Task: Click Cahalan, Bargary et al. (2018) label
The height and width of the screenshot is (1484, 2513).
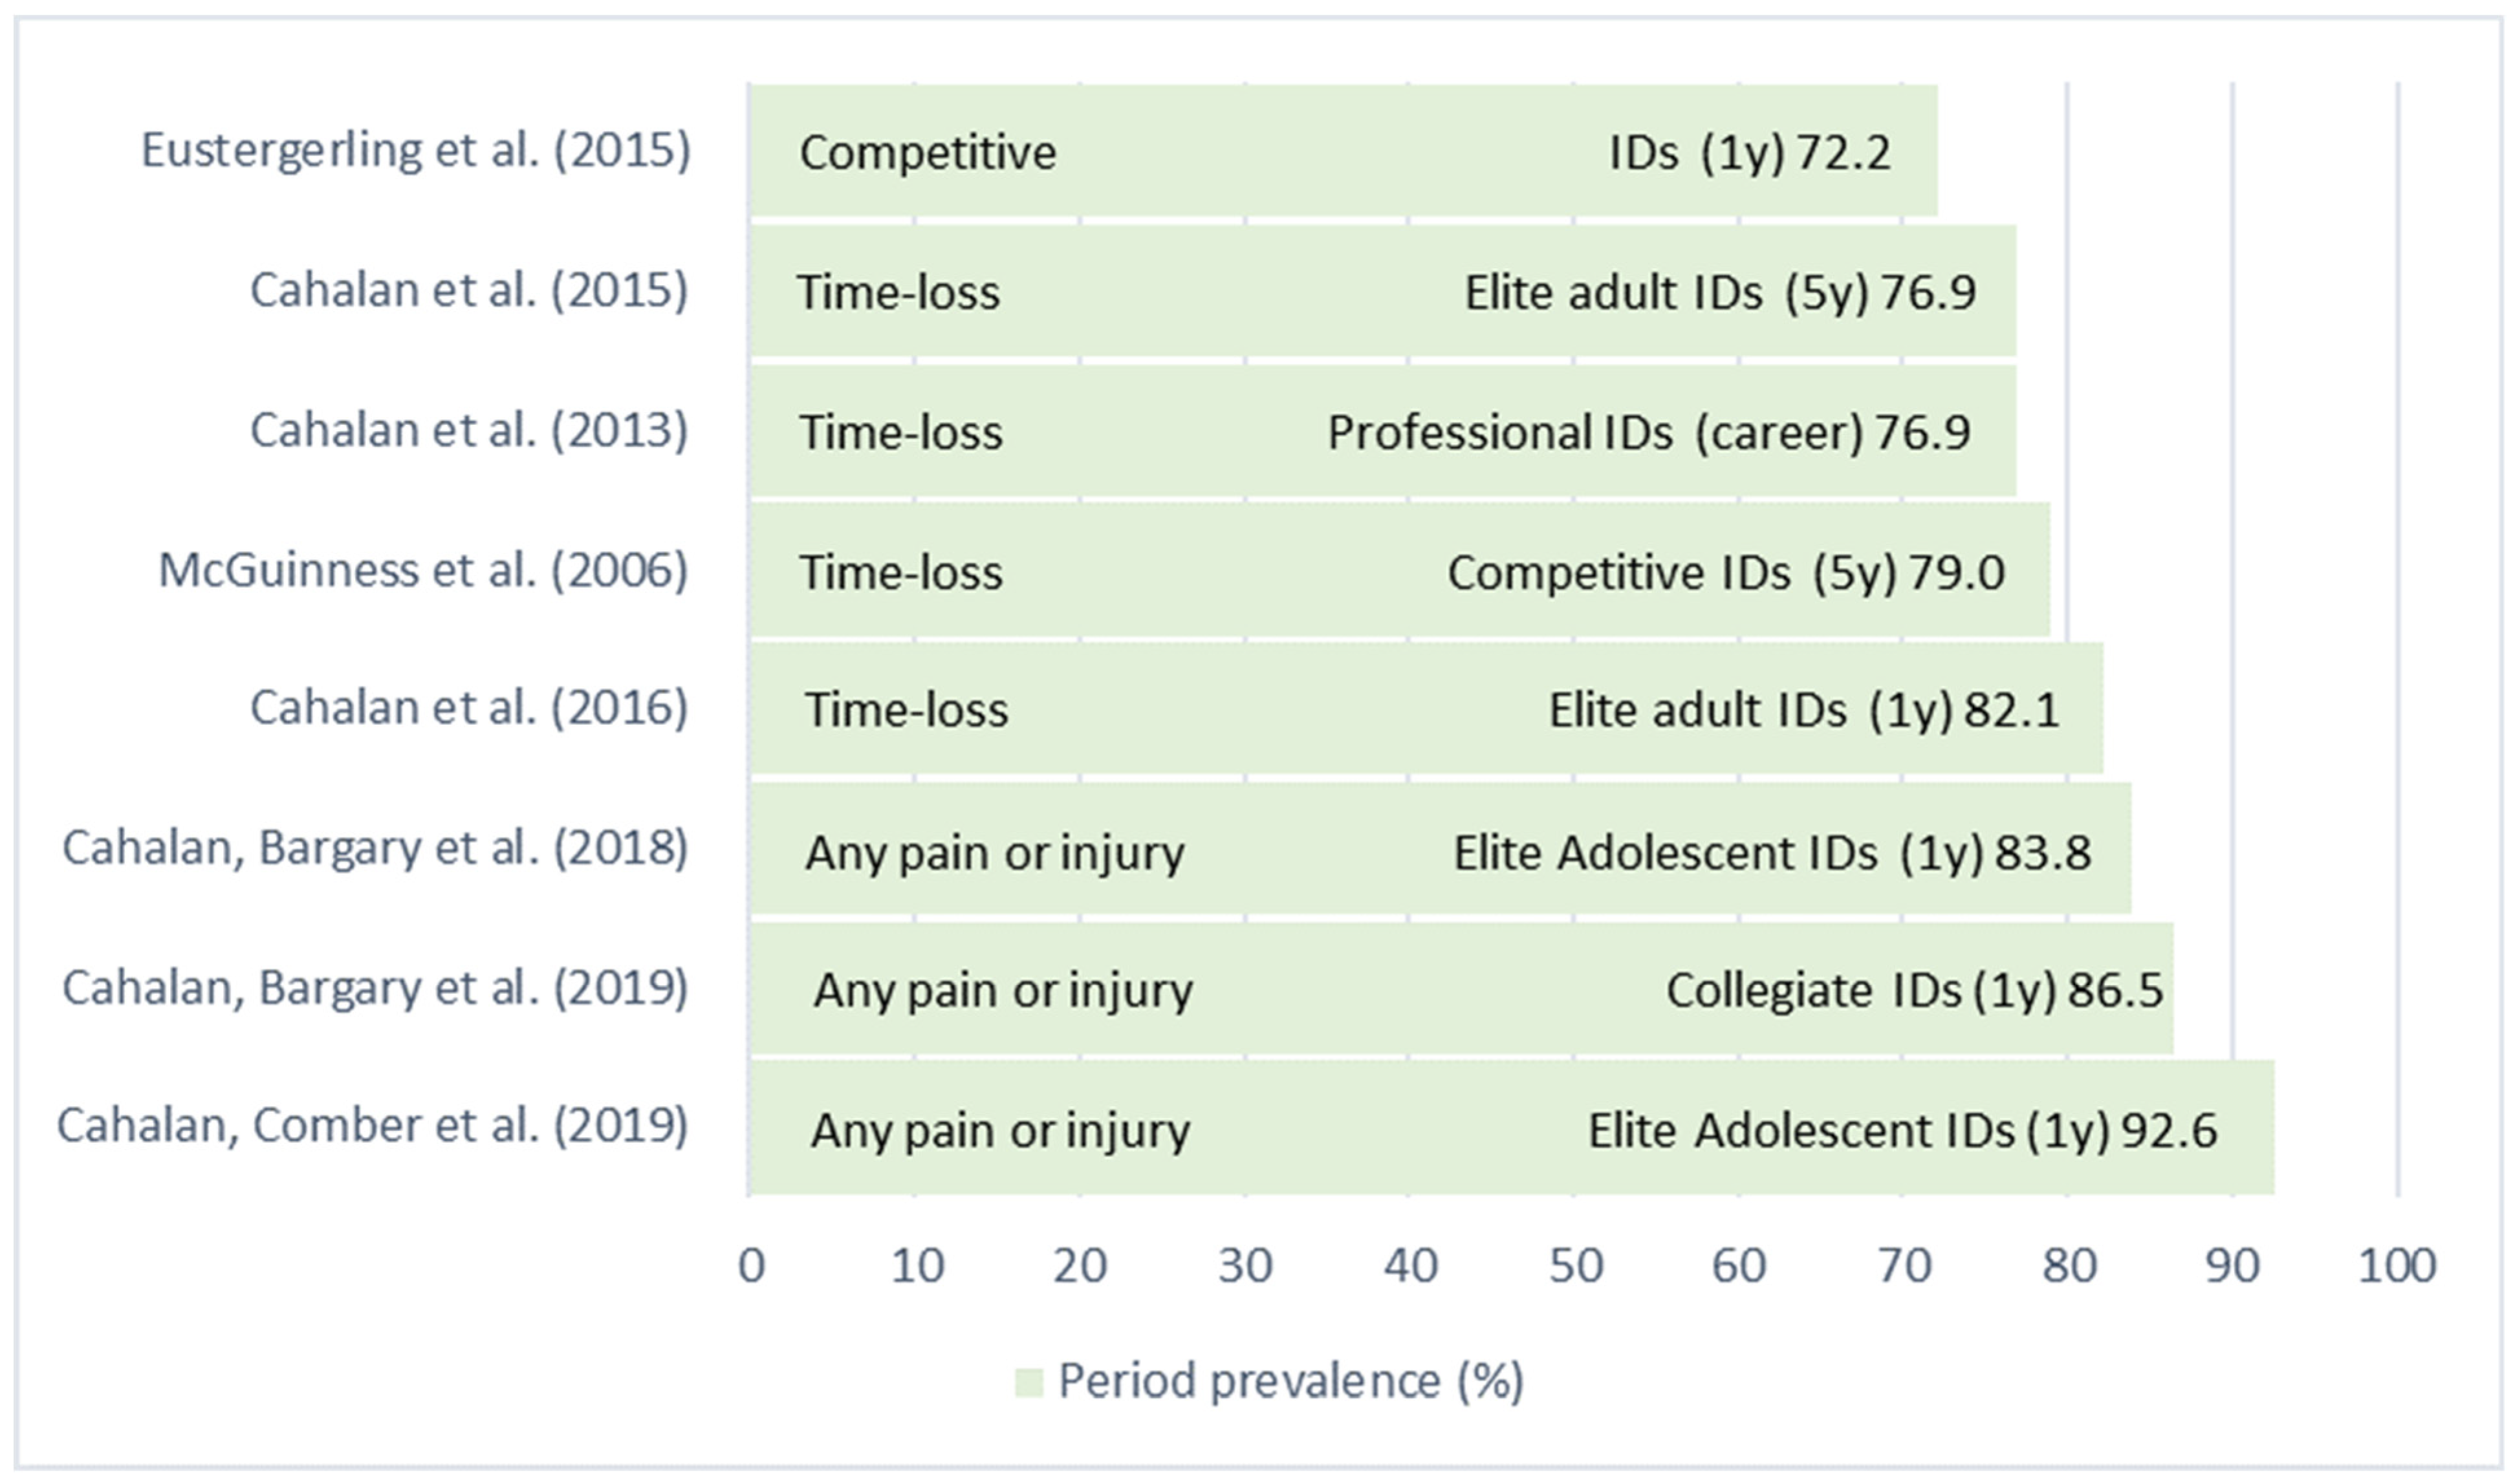Action: (x=375, y=849)
